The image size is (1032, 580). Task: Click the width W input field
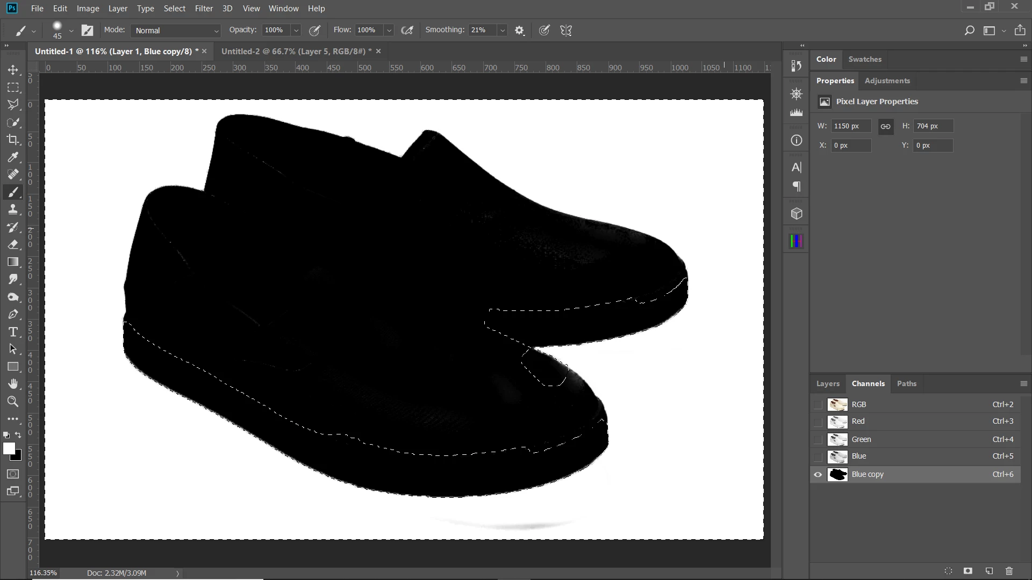pyautogui.click(x=850, y=126)
